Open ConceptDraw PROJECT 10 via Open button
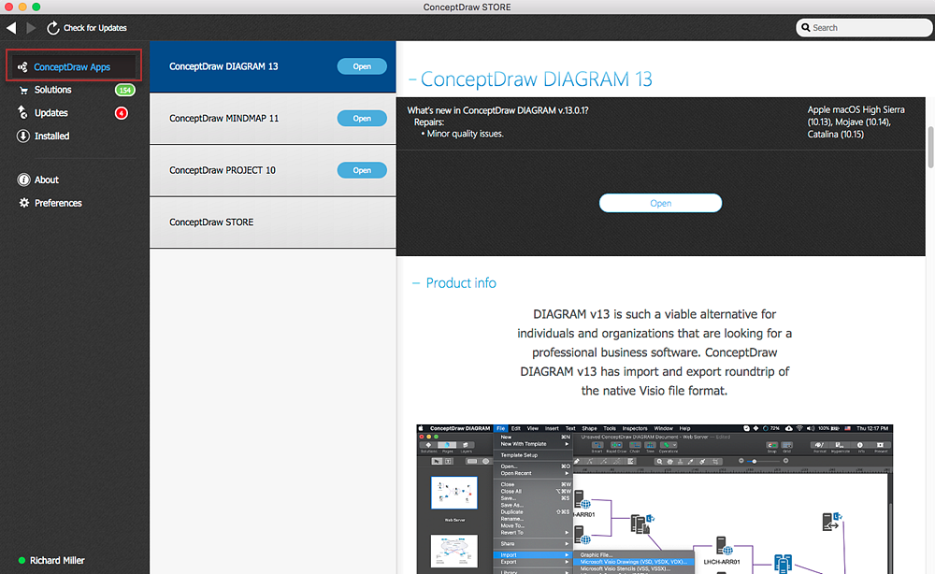This screenshot has width=935, height=574. click(362, 170)
